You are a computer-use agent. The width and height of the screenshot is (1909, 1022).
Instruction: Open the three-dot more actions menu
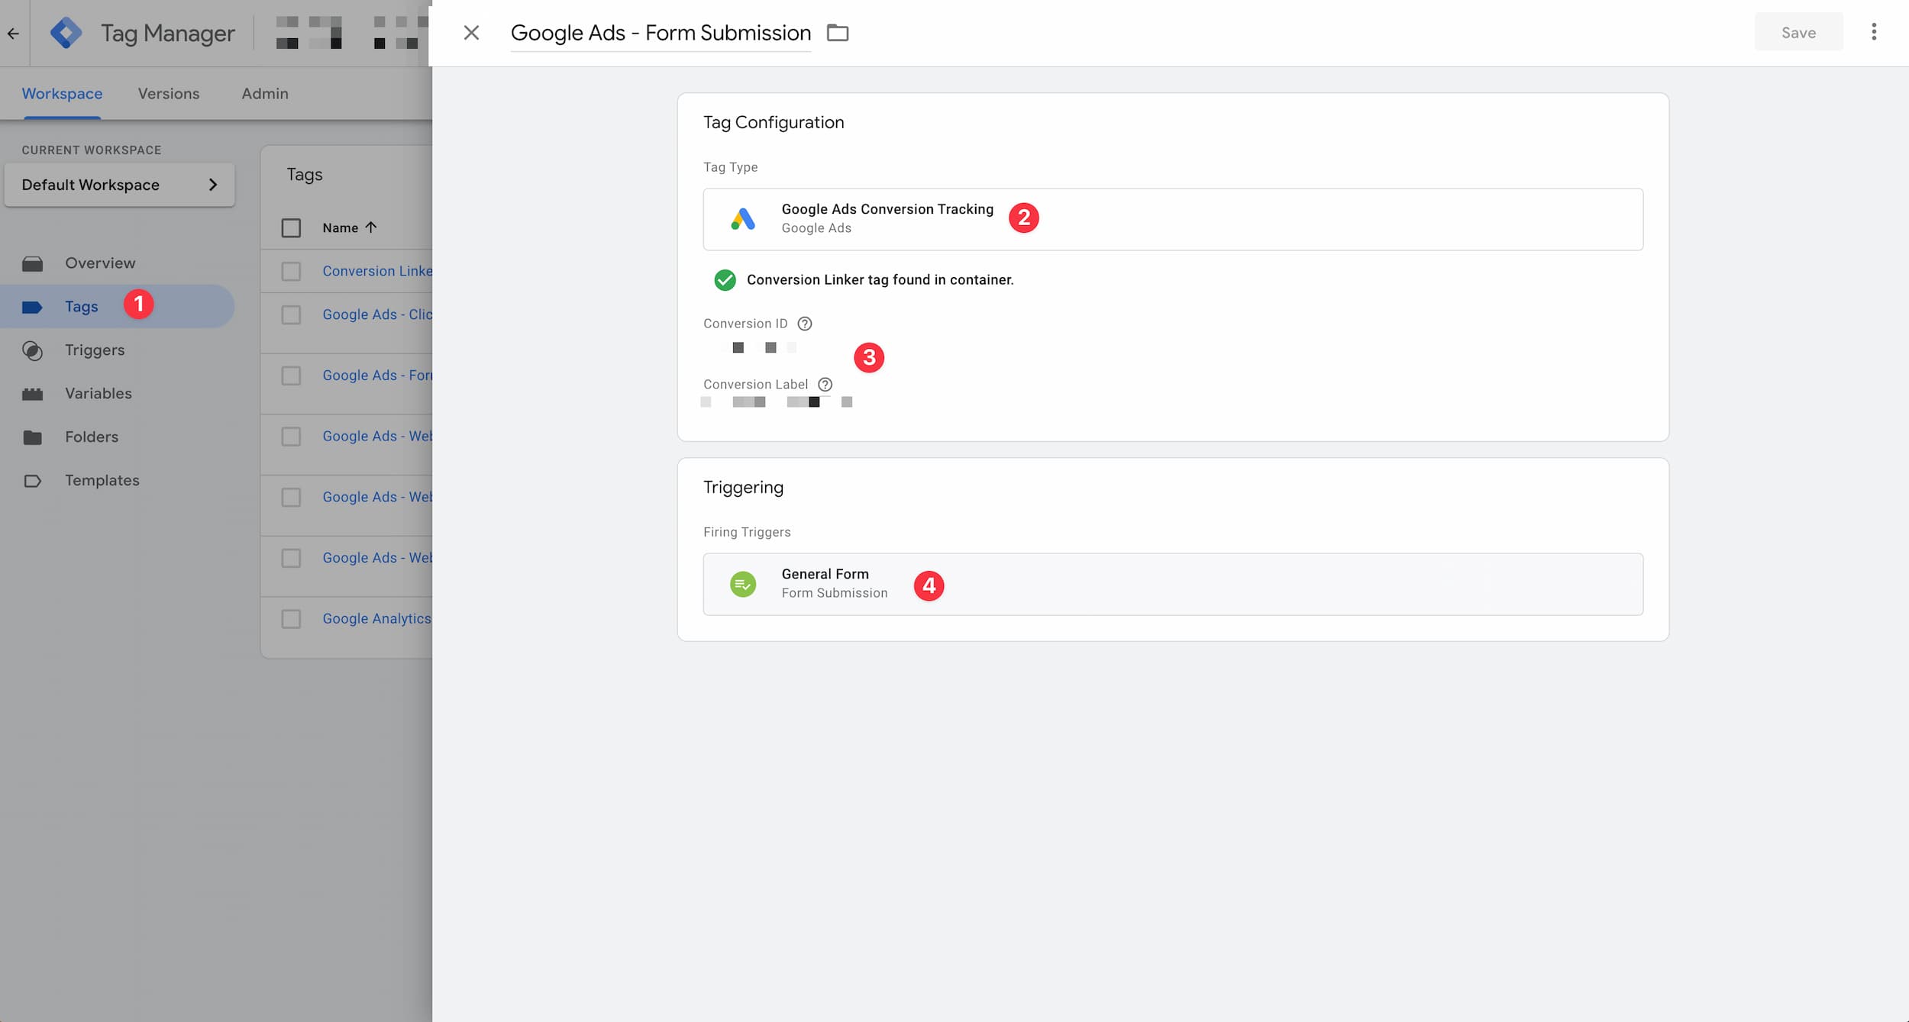tap(1873, 32)
